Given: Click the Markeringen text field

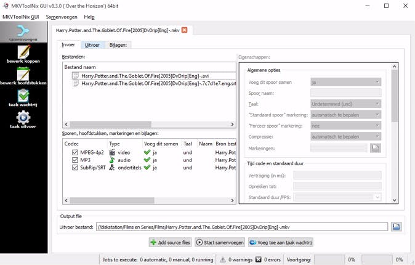Looking at the screenshot, I should pyautogui.click(x=339, y=148).
